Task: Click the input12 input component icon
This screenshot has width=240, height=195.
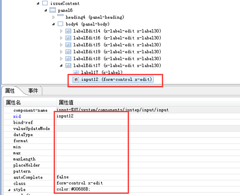Action: pyautogui.click(x=76, y=80)
